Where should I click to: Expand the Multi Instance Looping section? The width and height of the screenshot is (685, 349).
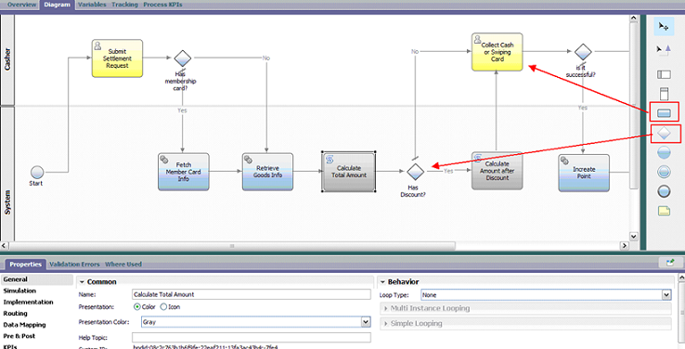coord(525,308)
